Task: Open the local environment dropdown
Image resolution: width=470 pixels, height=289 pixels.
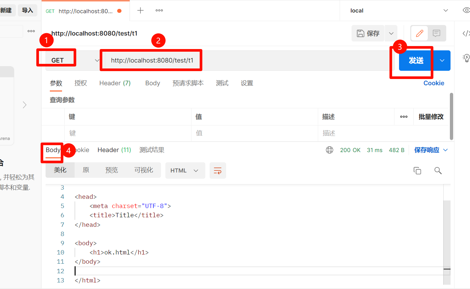Action: coord(399,11)
